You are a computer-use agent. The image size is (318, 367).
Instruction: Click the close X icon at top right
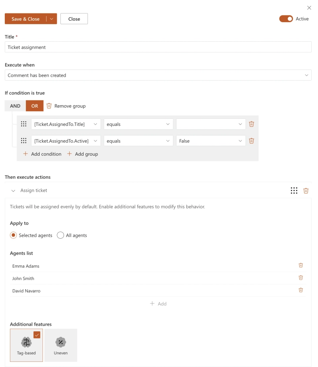[x=309, y=8]
